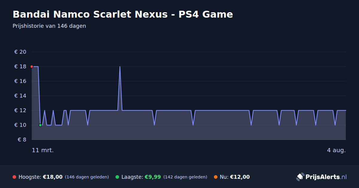Click the green Laagste legend dot
The width and height of the screenshot is (359, 188).
tap(117, 177)
